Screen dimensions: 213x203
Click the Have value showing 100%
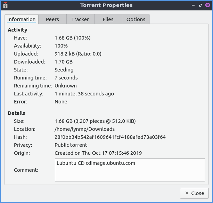pyautogui.click(x=73, y=38)
